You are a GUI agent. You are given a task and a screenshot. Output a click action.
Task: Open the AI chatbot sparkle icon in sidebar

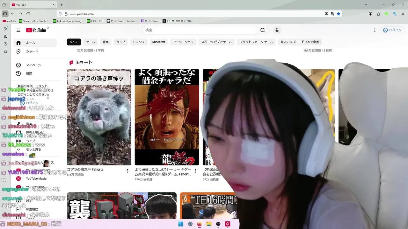click(x=5, y=29)
